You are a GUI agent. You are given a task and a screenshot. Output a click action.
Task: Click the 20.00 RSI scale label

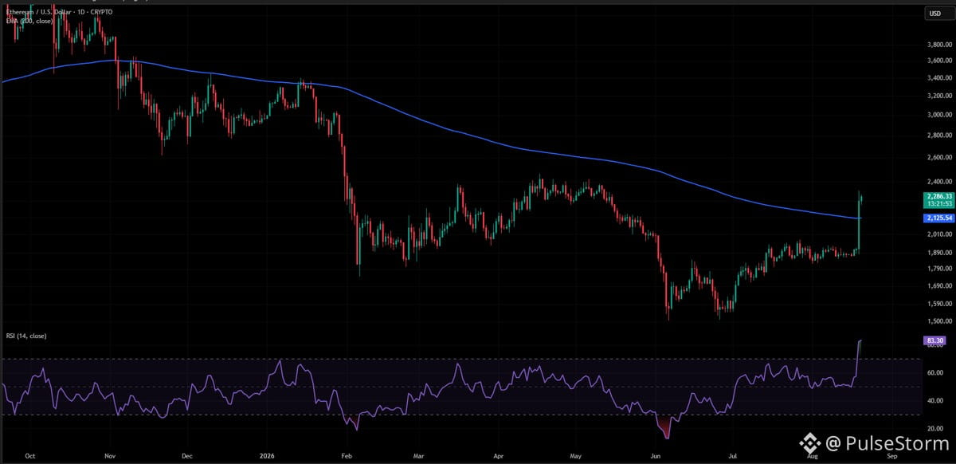click(x=937, y=430)
